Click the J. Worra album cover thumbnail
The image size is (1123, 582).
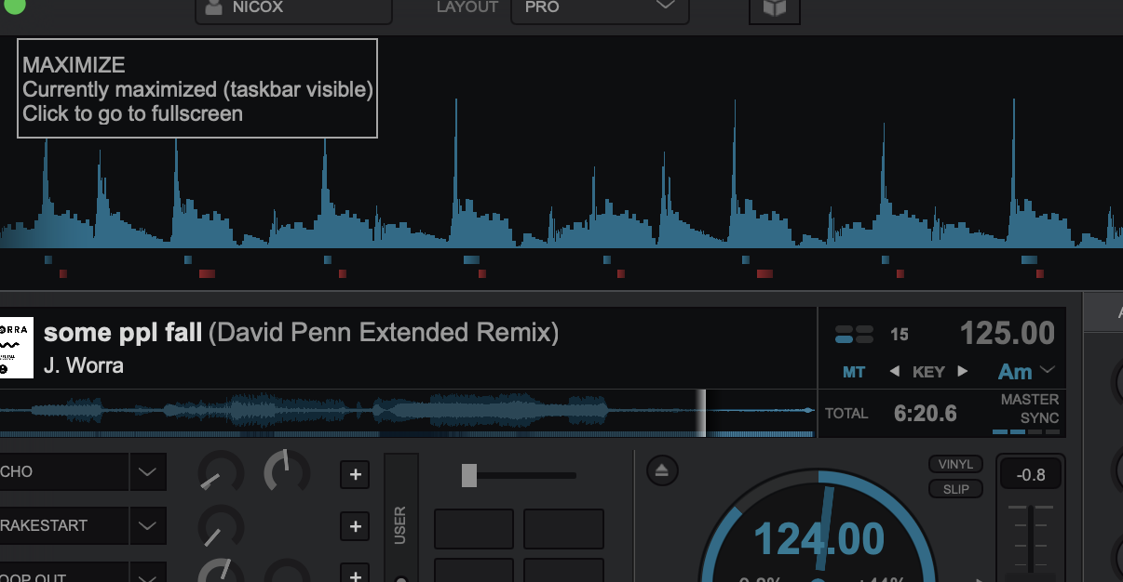[16, 347]
